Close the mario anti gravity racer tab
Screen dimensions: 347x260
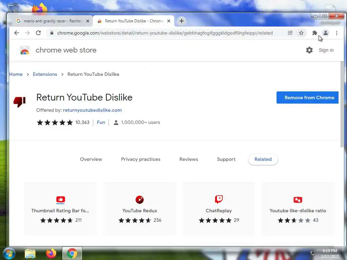pos(88,21)
